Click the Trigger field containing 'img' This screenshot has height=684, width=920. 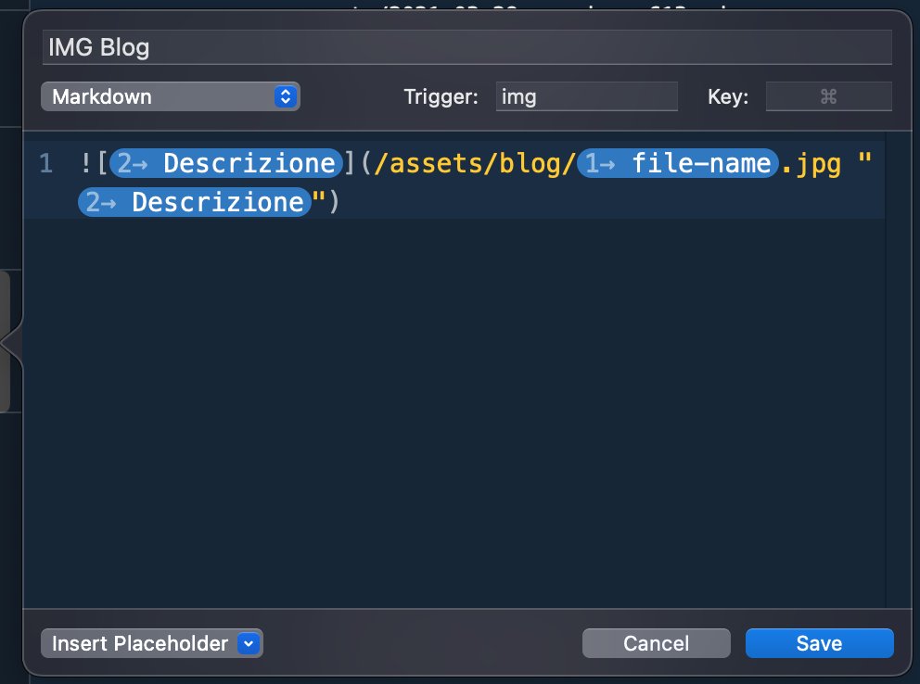click(587, 96)
